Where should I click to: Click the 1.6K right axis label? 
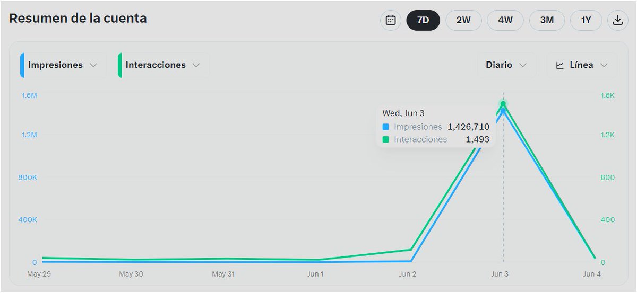coord(607,96)
